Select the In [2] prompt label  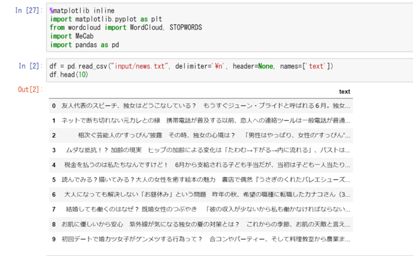coord(31,66)
